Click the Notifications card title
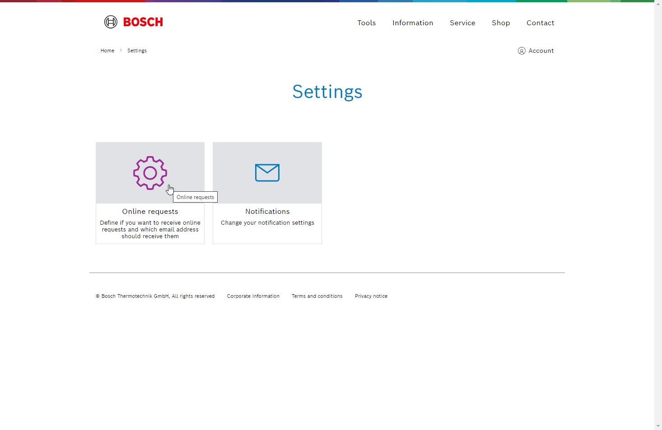This screenshot has height=430, width=662. [267, 211]
